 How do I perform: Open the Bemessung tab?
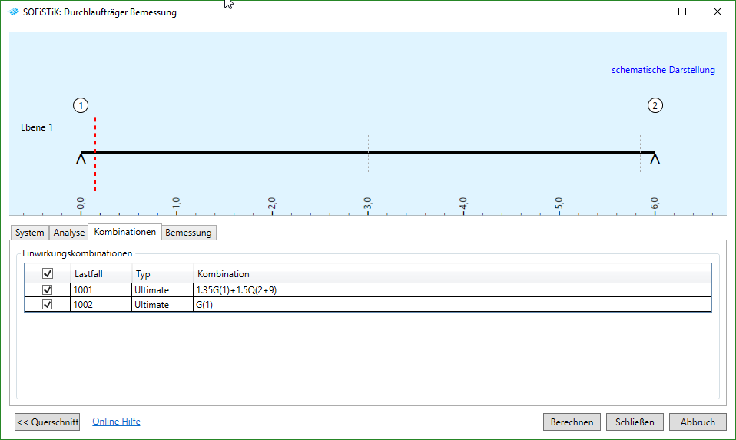click(188, 233)
